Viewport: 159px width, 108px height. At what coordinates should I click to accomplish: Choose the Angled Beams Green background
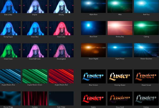pyautogui.click(x=35, y=76)
